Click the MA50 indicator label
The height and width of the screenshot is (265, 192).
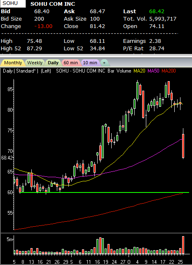coord(153,71)
